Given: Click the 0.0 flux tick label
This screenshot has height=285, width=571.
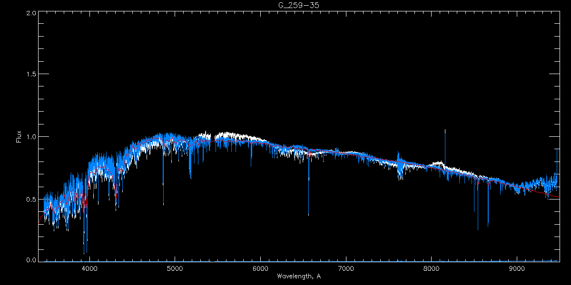Looking at the screenshot, I should point(30,260).
